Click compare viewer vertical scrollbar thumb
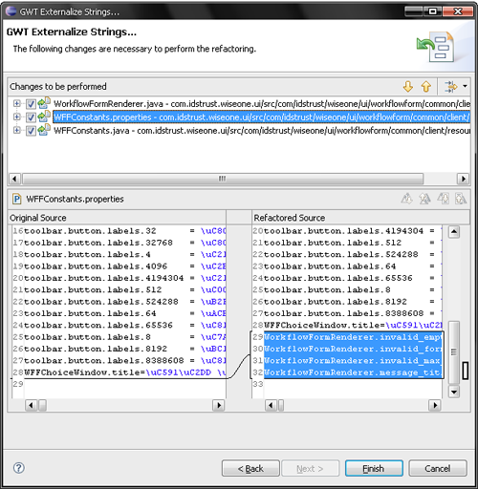 [454, 352]
